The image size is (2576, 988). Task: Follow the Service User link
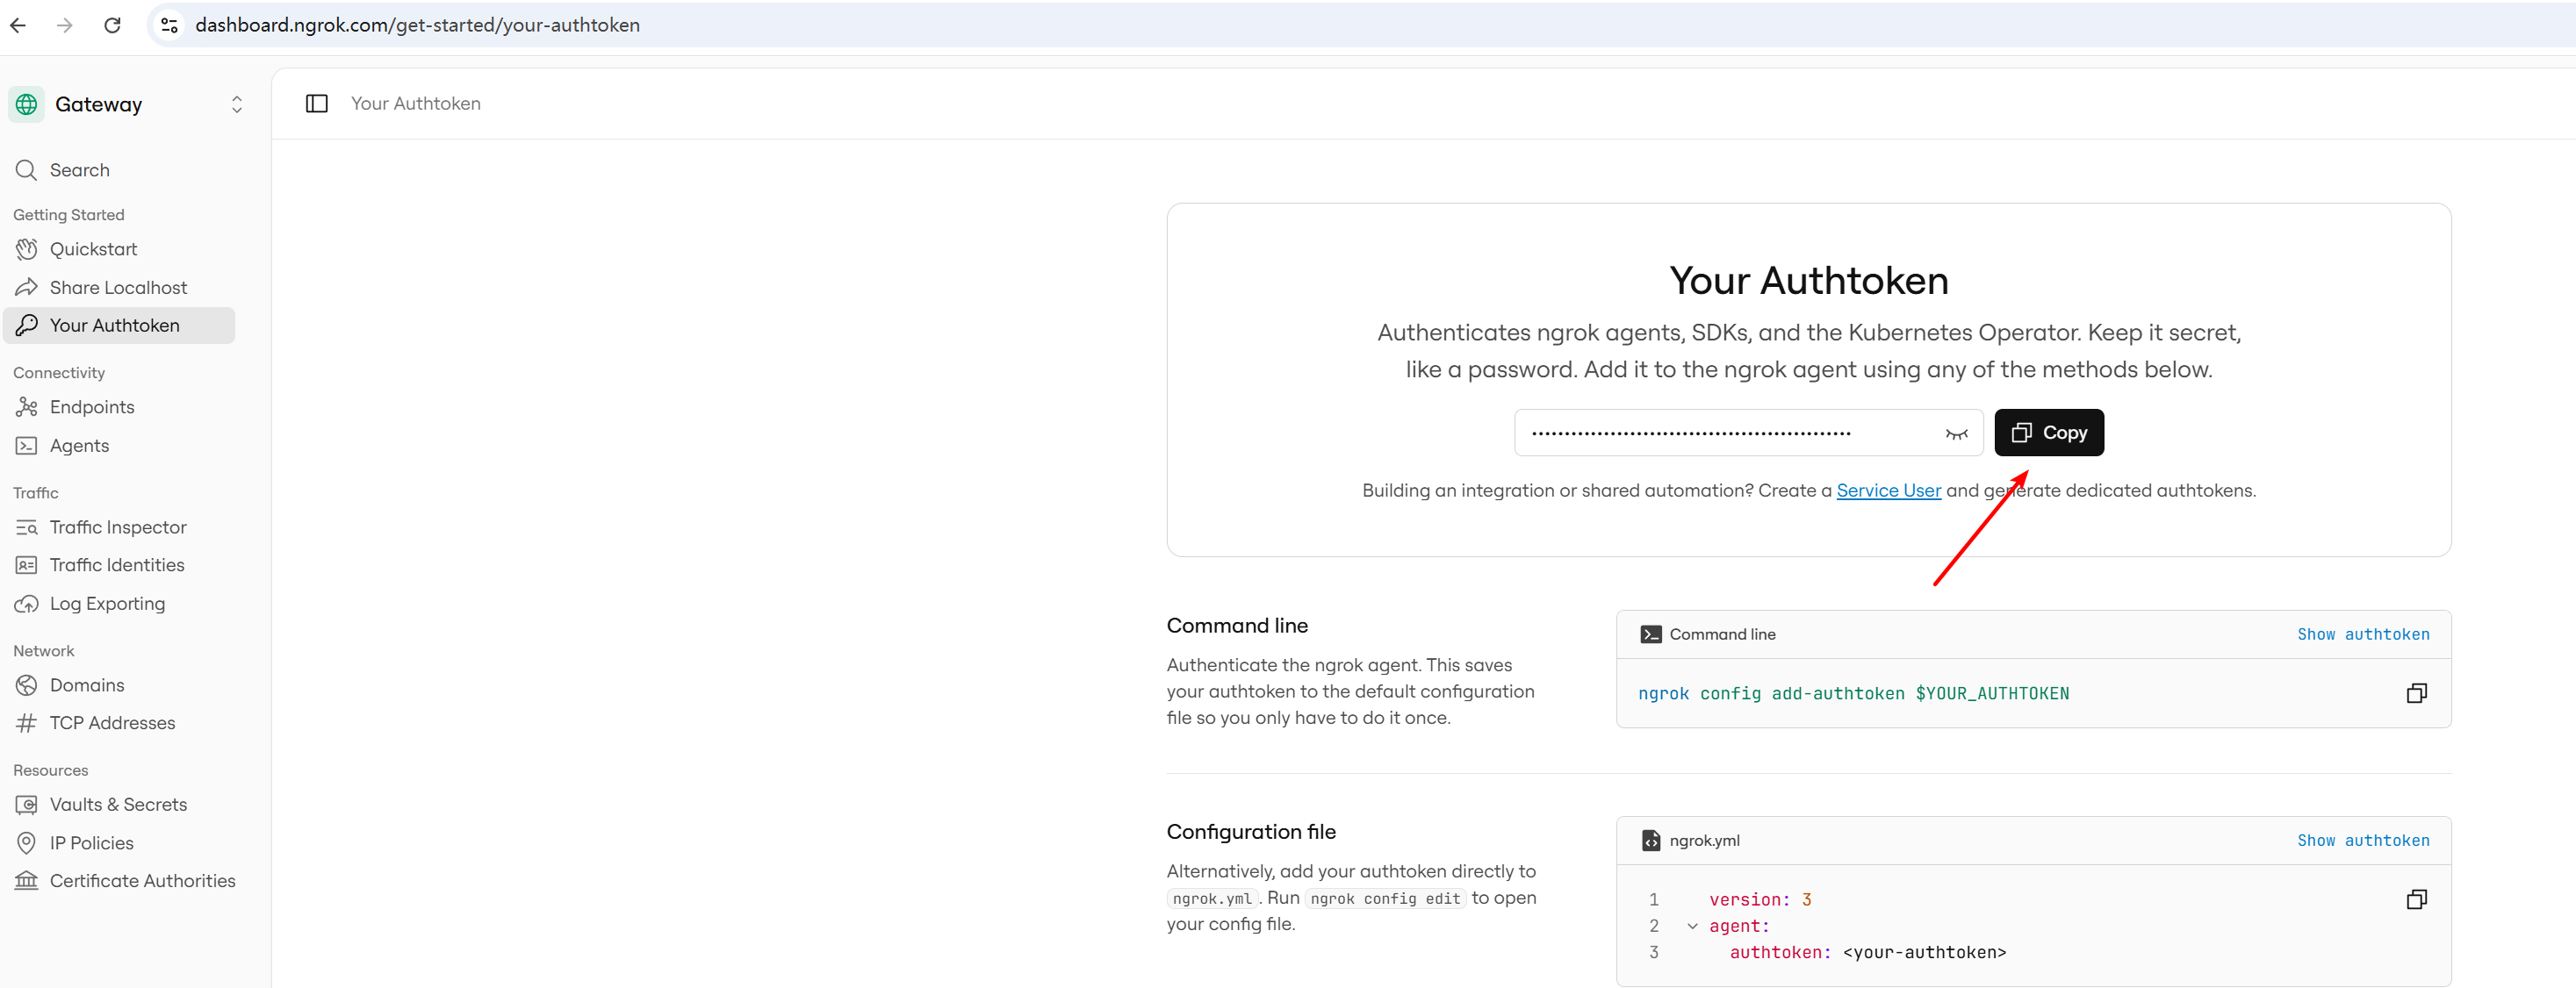(x=1888, y=490)
